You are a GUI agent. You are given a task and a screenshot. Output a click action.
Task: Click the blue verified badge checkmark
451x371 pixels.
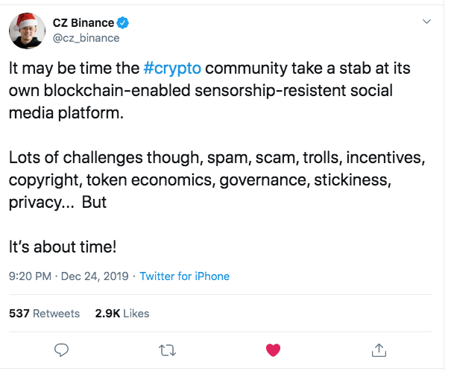pos(123,23)
